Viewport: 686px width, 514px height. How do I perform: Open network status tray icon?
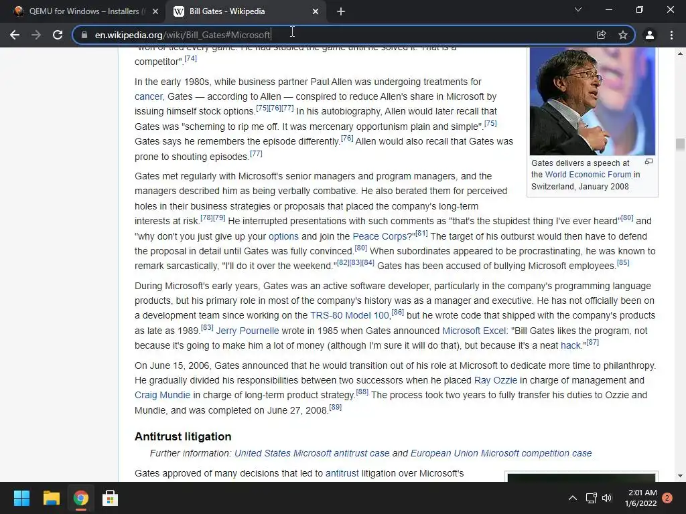pos(591,498)
